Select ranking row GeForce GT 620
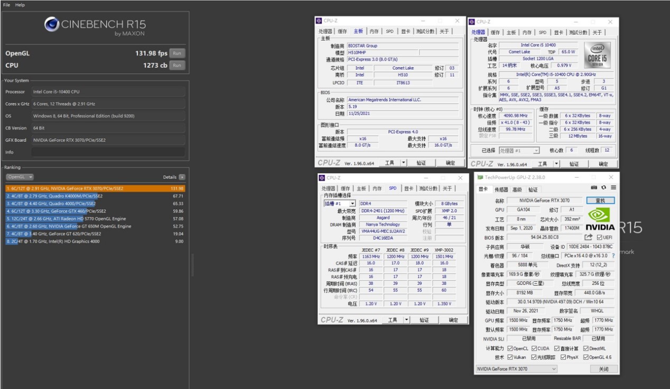Viewport: 670px width, 389px height. click(95, 234)
